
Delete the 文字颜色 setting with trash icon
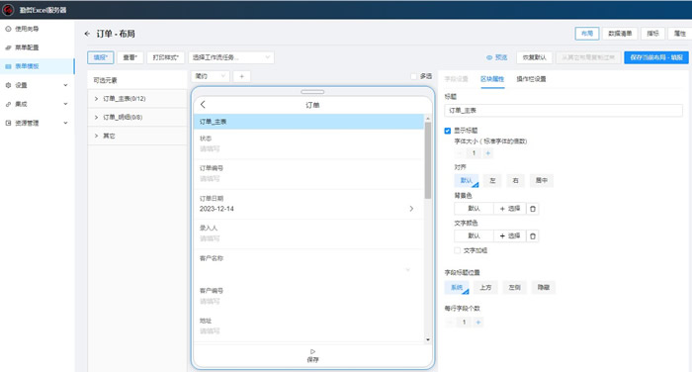(x=533, y=235)
